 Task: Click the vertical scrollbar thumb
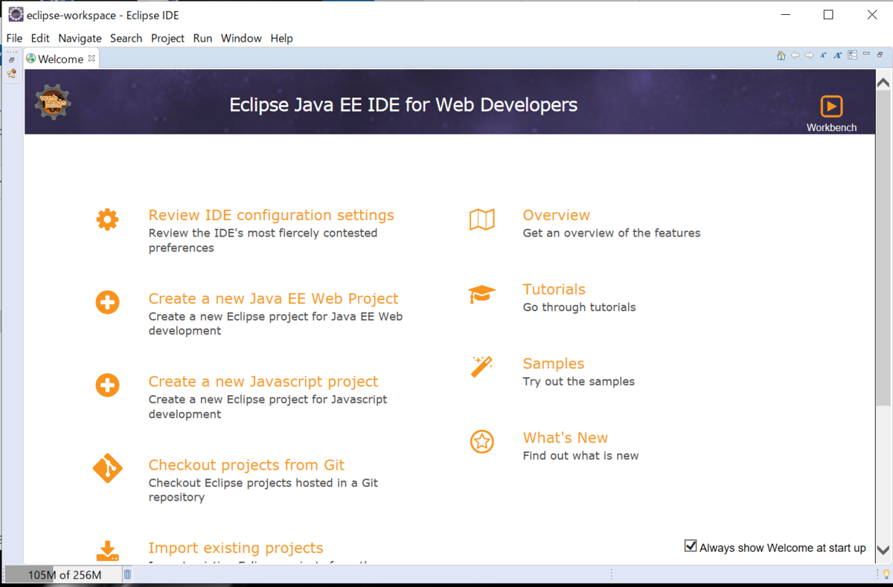(883, 249)
